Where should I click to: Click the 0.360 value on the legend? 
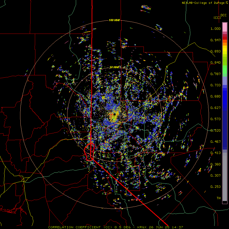[x=216, y=164]
